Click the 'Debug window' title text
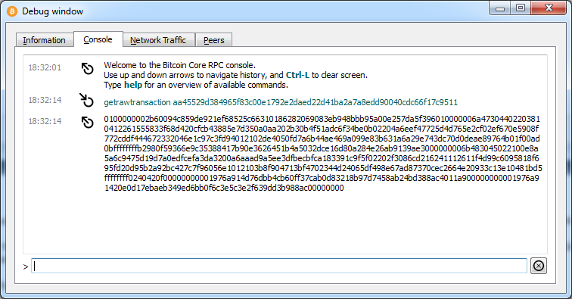The image size is (572, 299). (x=52, y=11)
